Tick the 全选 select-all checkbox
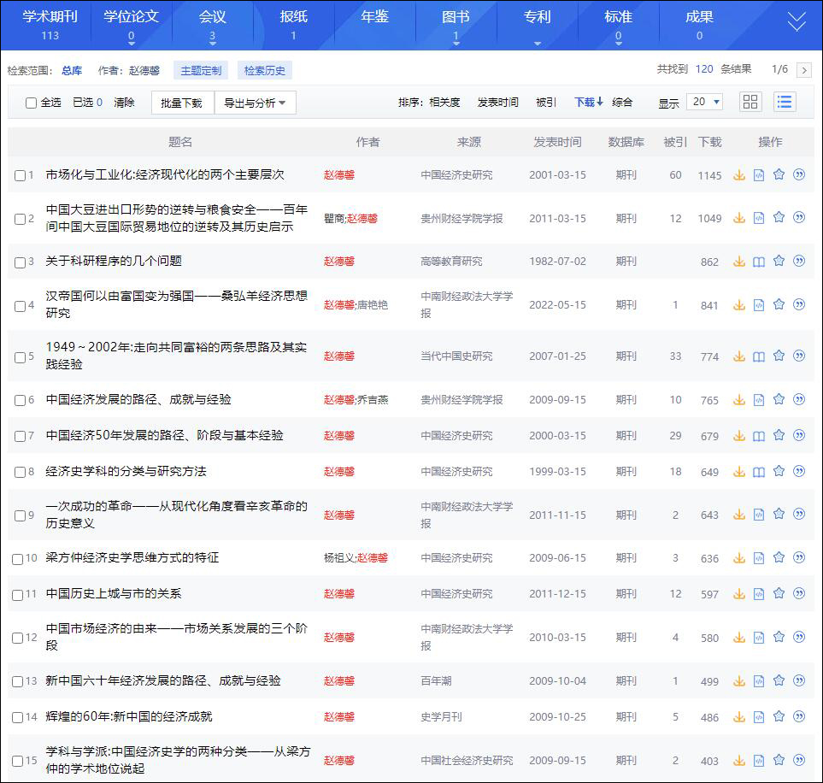This screenshot has width=823, height=783. (x=32, y=103)
